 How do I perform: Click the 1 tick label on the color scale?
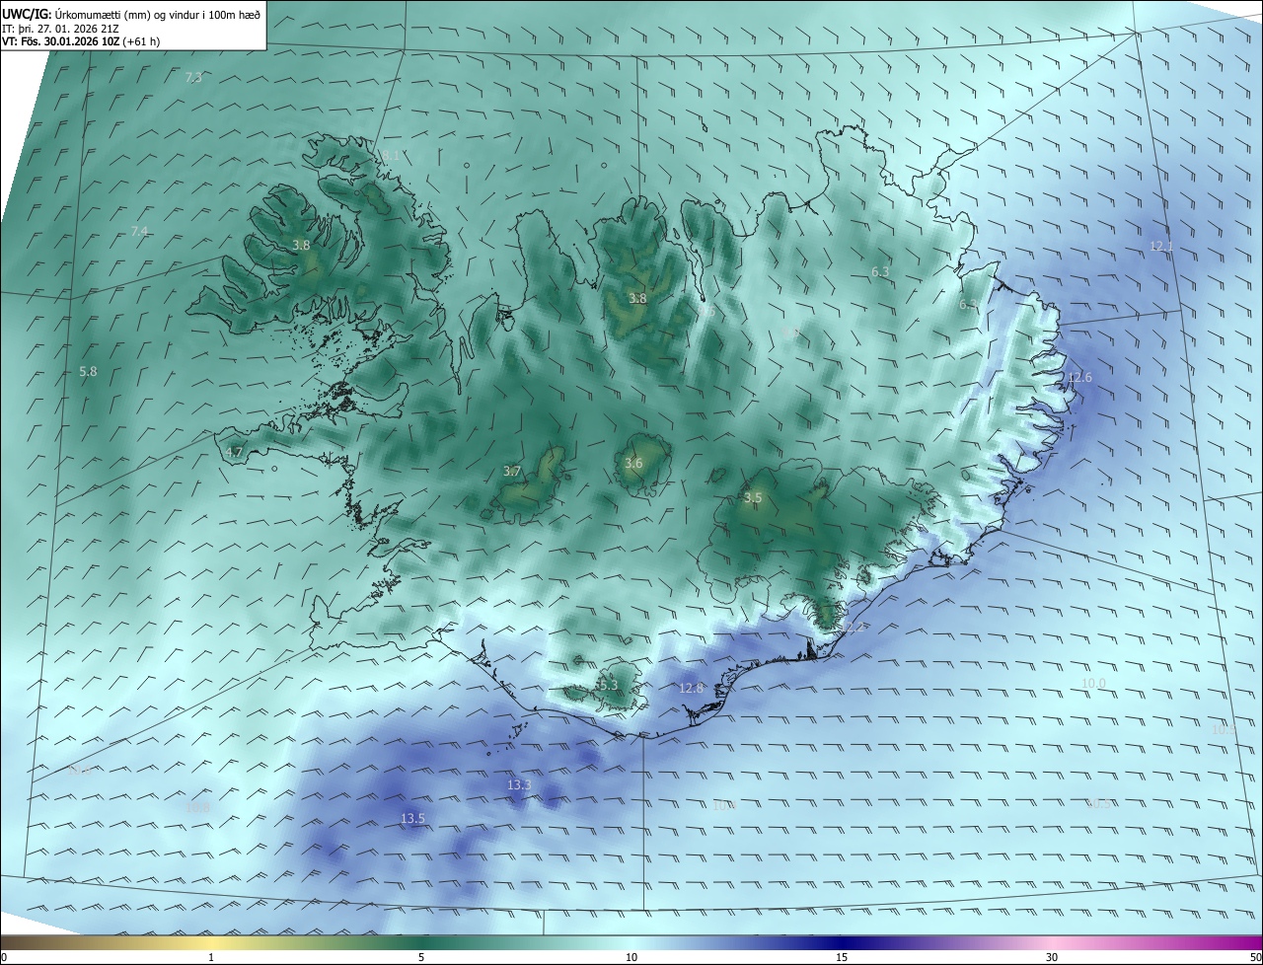coord(211,957)
